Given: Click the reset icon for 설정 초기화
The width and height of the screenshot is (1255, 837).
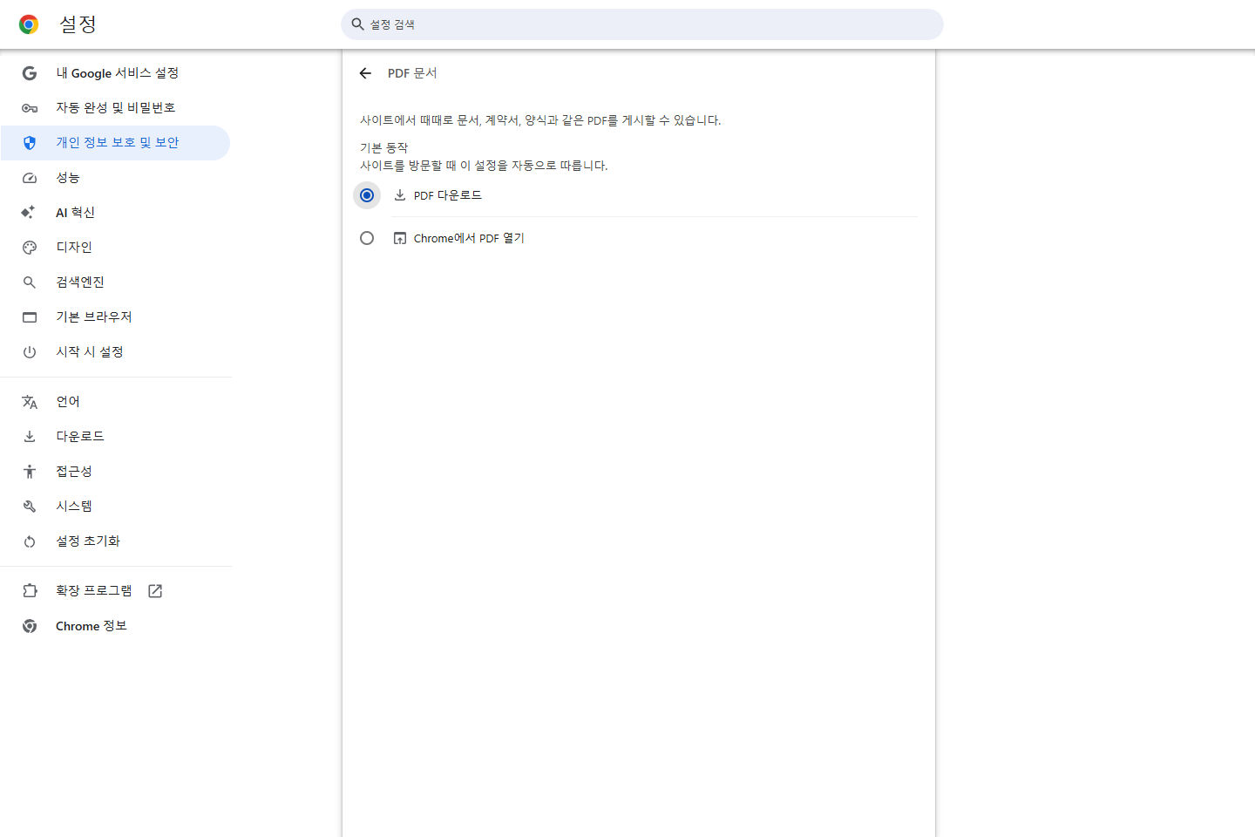Looking at the screenshot, I should click(x=30, y=541).
